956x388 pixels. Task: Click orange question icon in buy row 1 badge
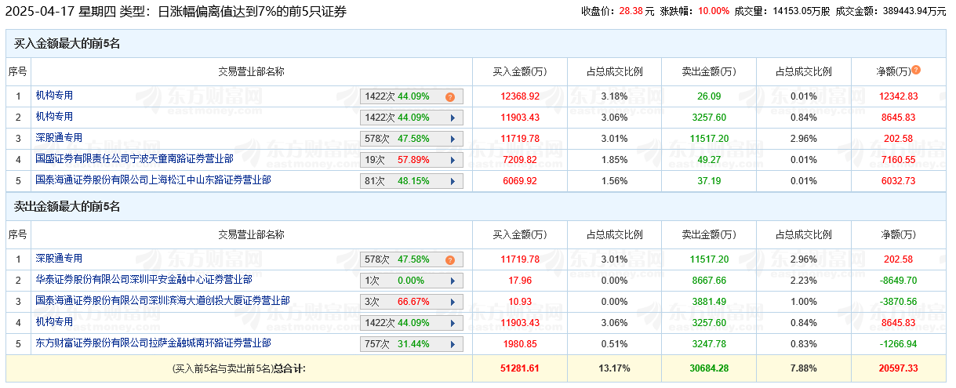[450, 97]
